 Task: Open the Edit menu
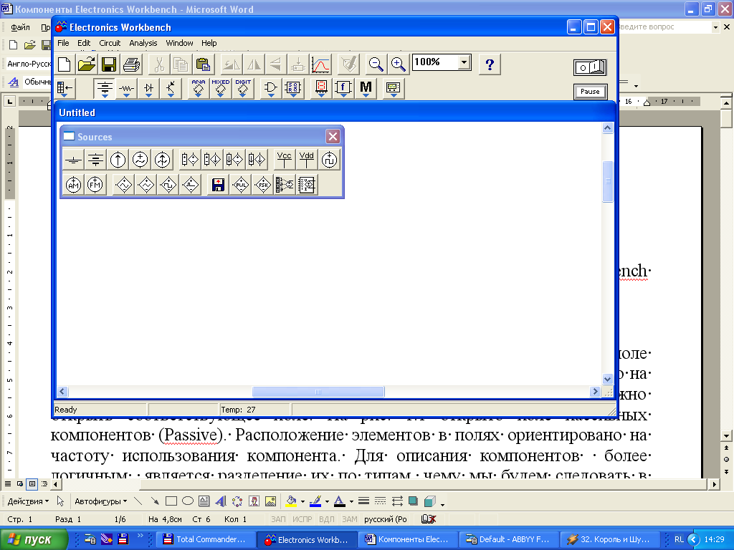[84, 43]
